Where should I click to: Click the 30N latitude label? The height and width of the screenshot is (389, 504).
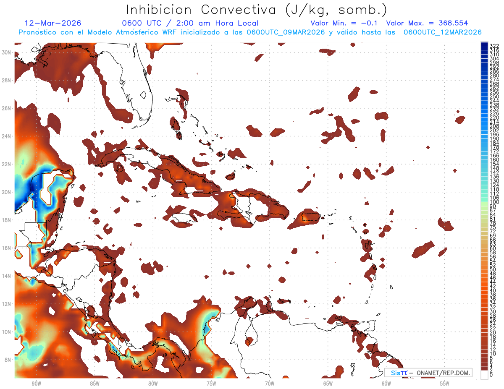coord(6,52)
